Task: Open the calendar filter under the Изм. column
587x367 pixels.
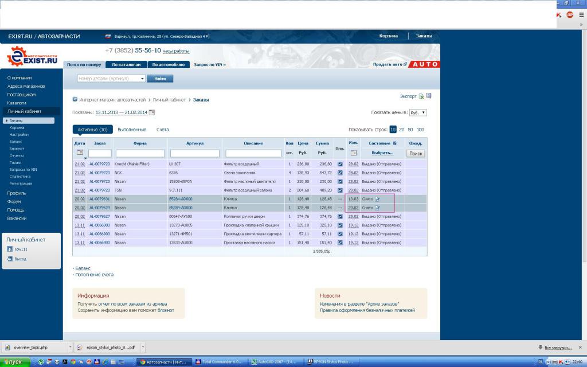Action: point(353,153)
